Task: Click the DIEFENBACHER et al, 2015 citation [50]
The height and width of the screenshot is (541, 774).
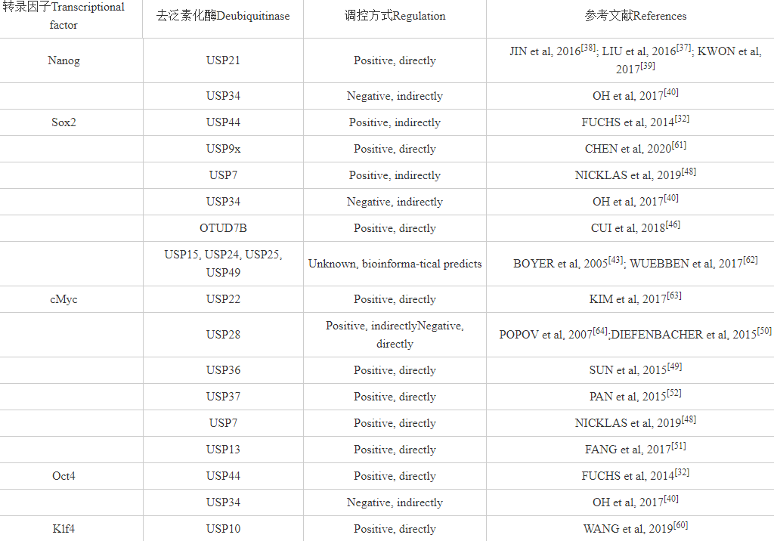Action: 691,334
